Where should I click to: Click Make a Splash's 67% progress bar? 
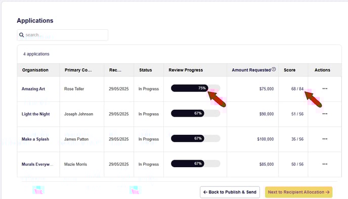coord(196,138)
